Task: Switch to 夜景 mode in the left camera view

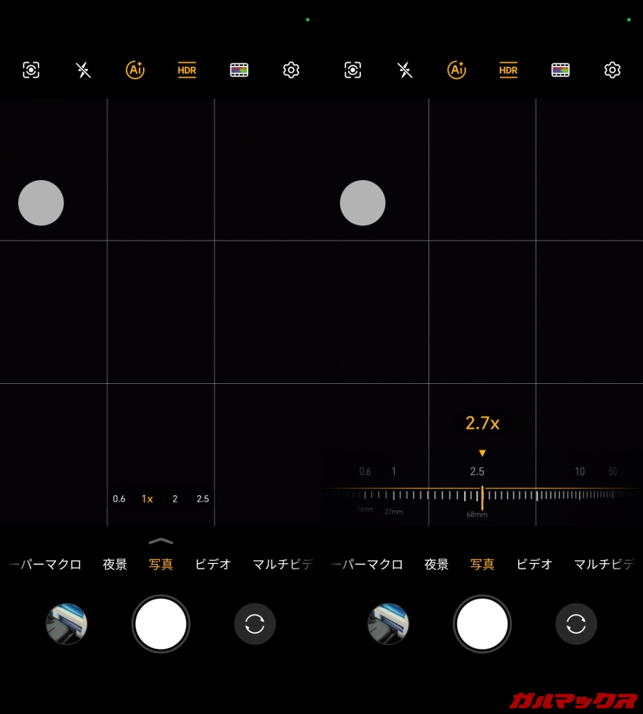Action: pyautogui.click(x=115, y=565)
